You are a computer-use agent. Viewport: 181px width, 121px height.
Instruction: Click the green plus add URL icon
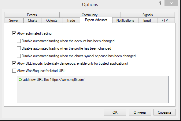20,80
